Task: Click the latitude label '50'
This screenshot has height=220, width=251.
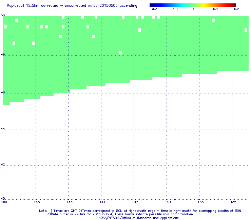Action: (x=3, y=15)
